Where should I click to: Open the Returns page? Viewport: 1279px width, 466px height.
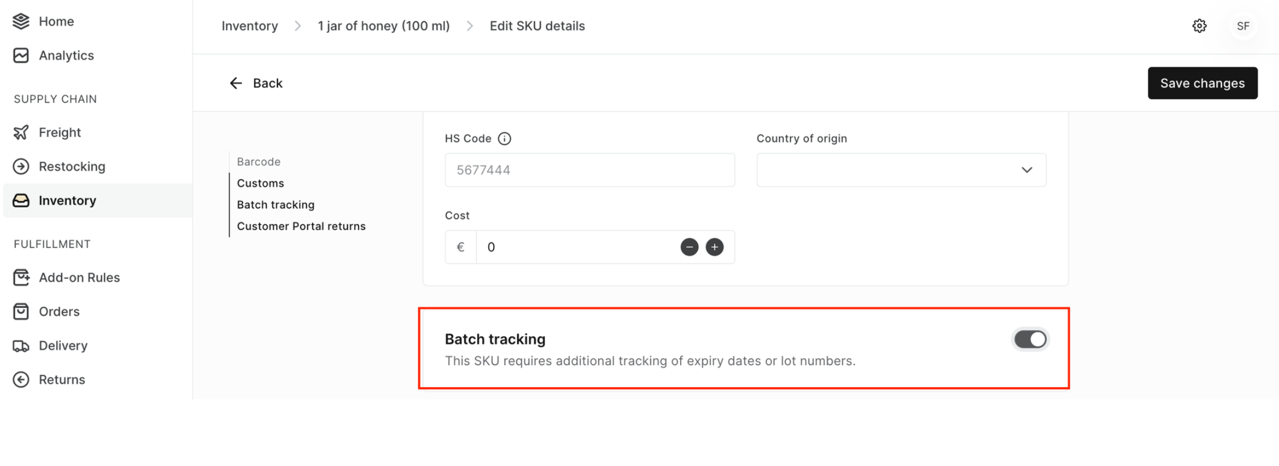click(x=62, y=379)
